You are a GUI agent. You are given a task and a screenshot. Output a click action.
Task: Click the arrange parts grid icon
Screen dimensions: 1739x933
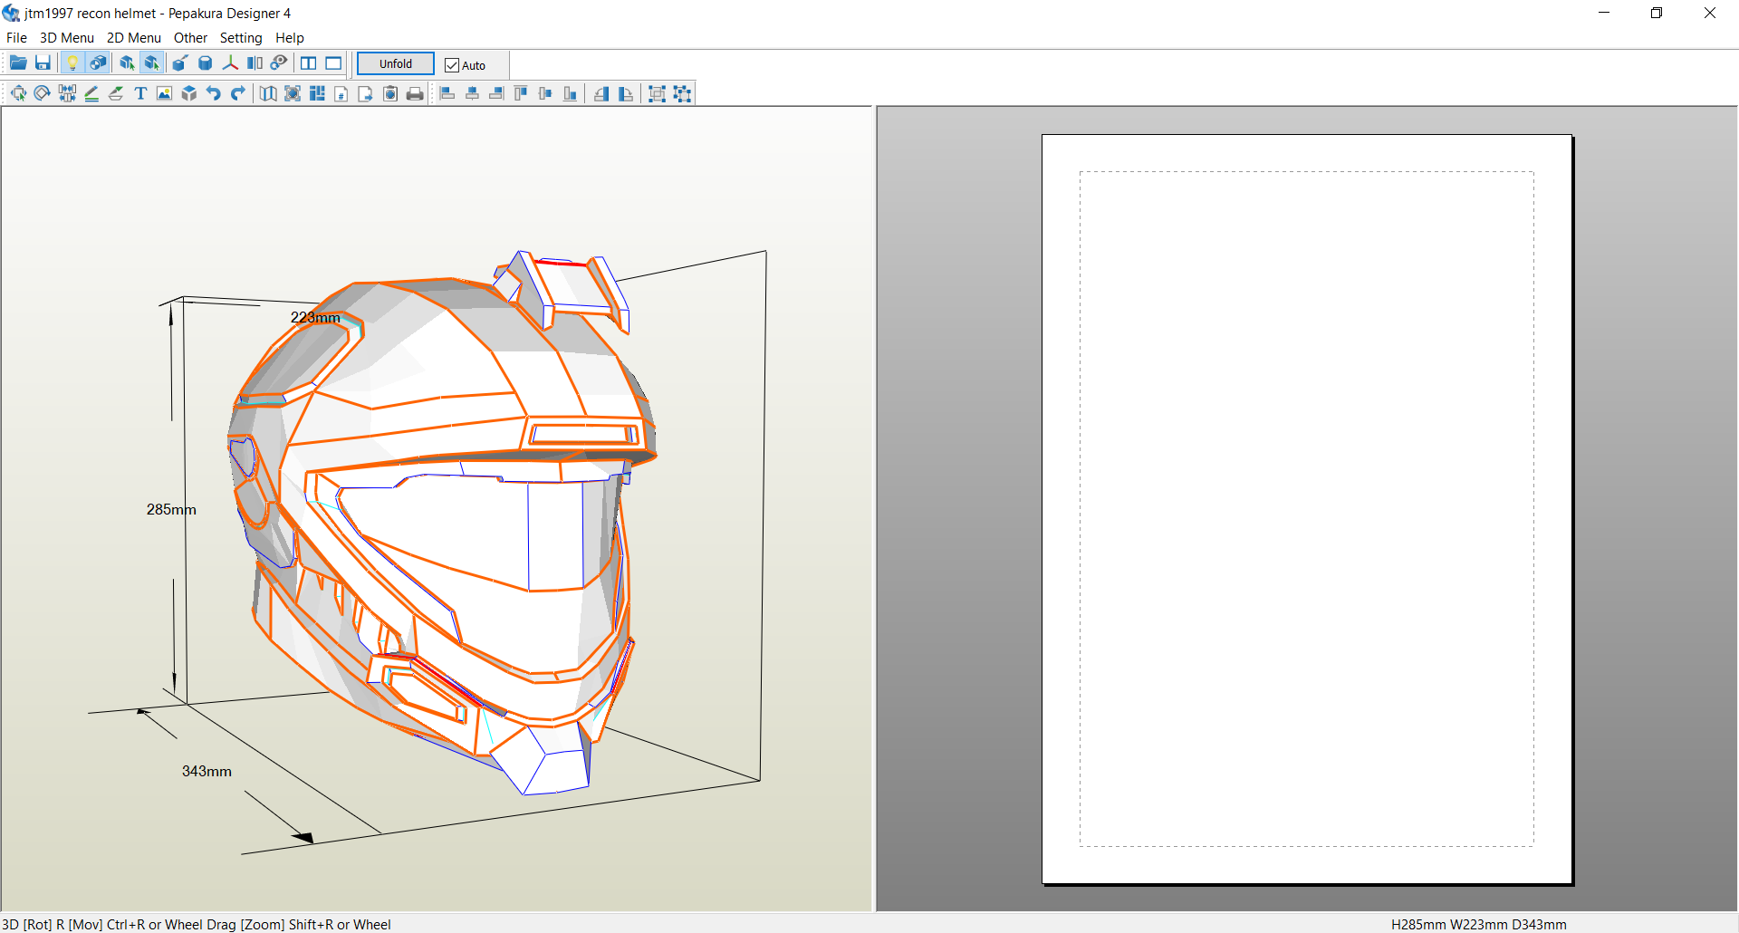317,93
